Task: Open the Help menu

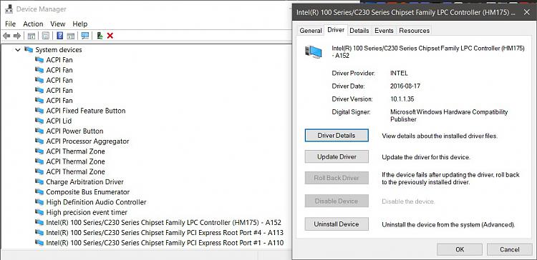Action: click(79, 24)
